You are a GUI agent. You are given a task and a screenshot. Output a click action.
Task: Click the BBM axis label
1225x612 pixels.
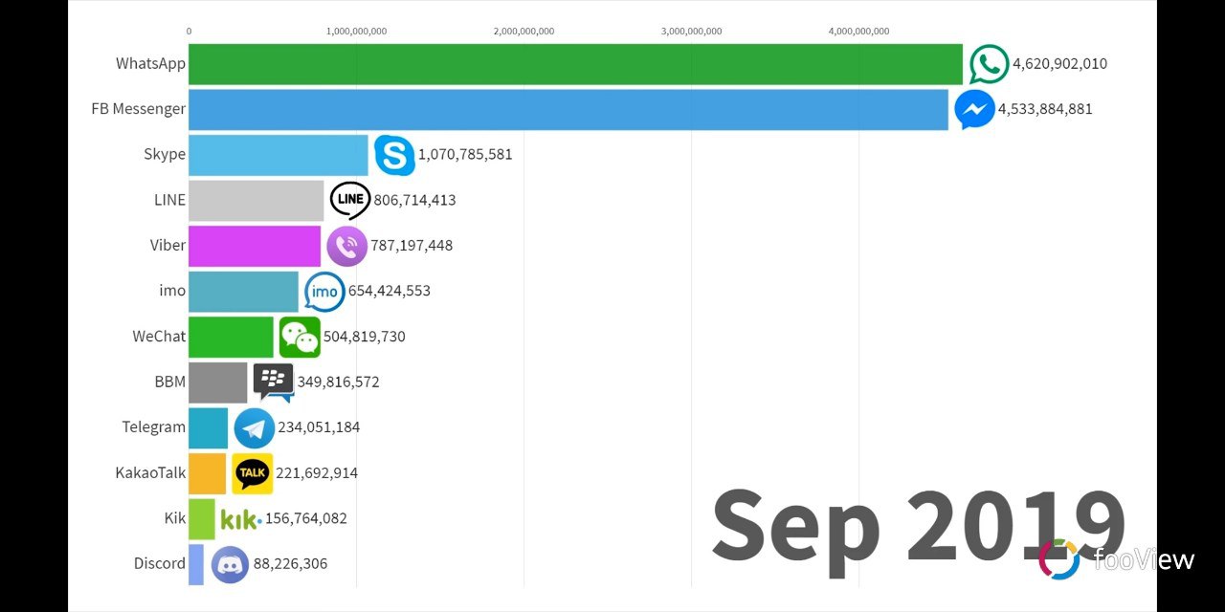point(169,382)
